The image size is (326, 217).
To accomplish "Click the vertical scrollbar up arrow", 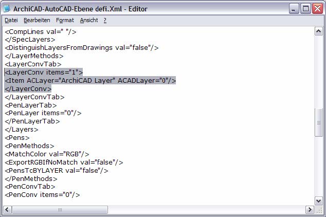I will tap(318, 31).
